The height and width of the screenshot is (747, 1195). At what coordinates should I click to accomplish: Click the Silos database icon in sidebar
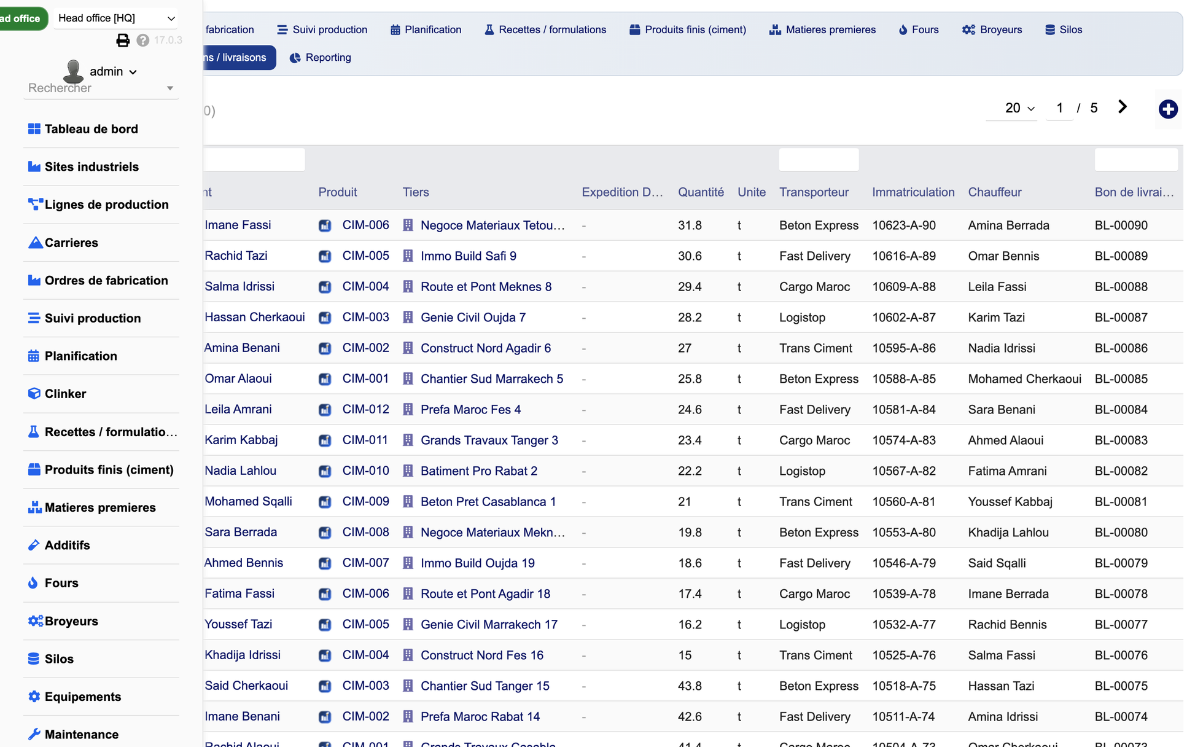click(x=34, y=659)
